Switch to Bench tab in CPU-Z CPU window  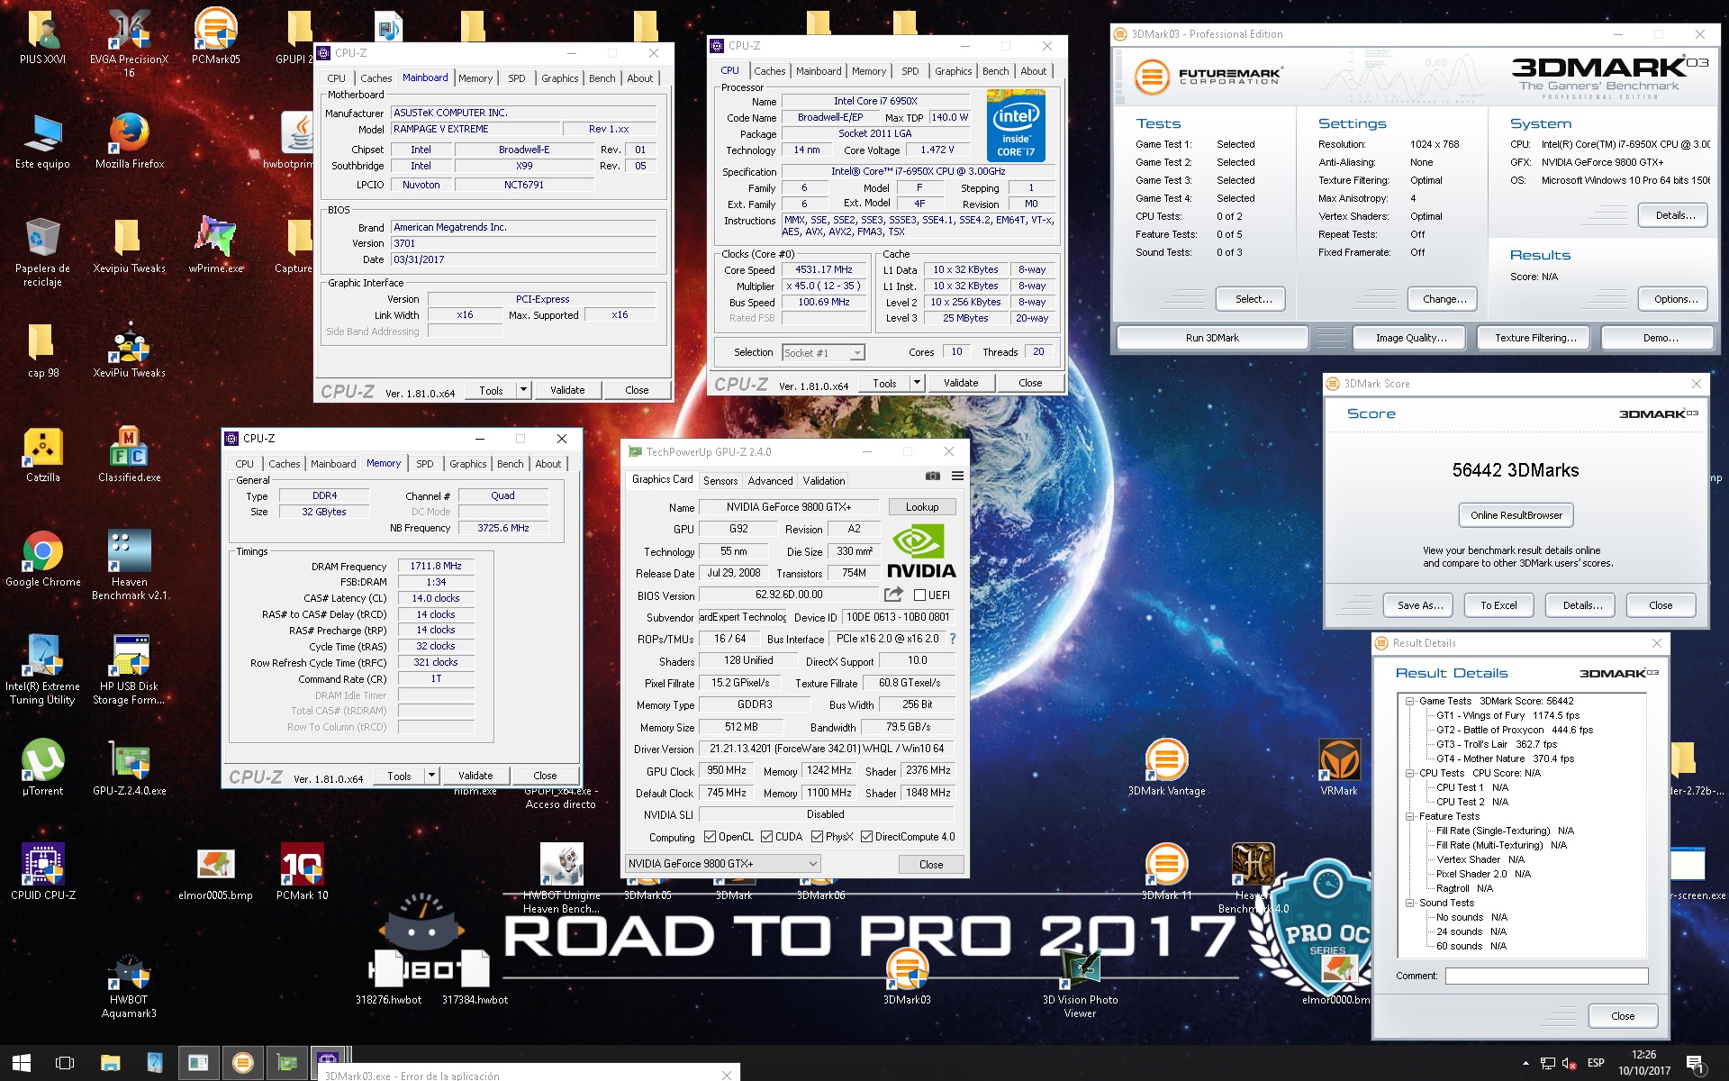pos(996,71)
